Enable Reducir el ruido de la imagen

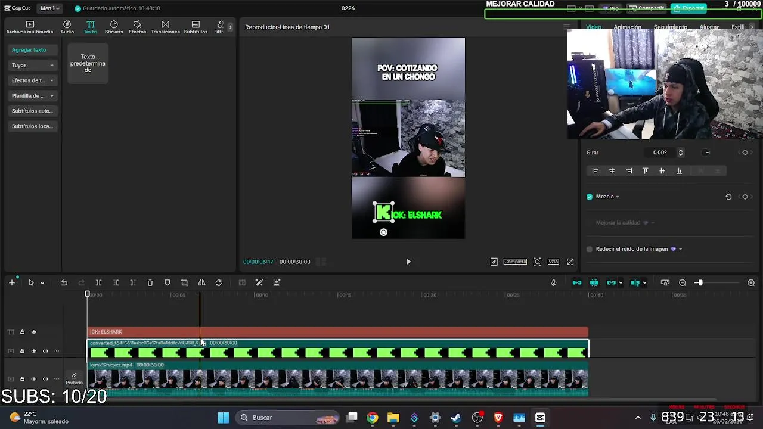pyautogui.click(x=590, y=249)
